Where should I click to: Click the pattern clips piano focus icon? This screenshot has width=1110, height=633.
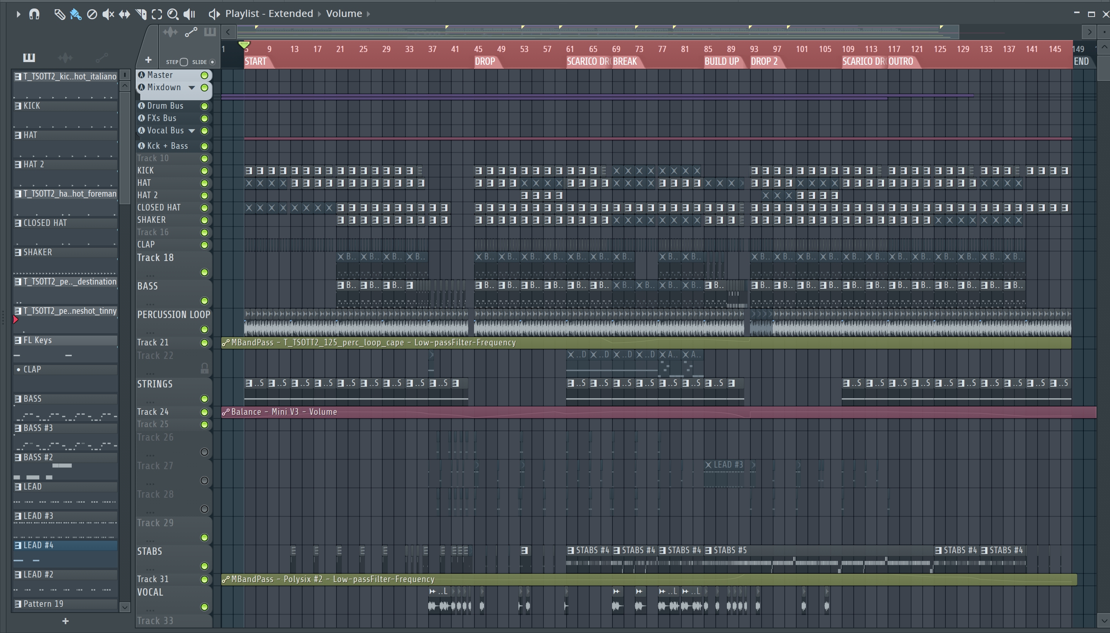click(x=210, y=32)
